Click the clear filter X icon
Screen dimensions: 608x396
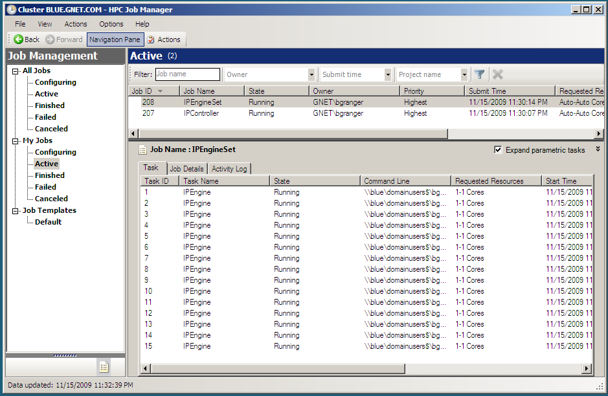(497, 74)
